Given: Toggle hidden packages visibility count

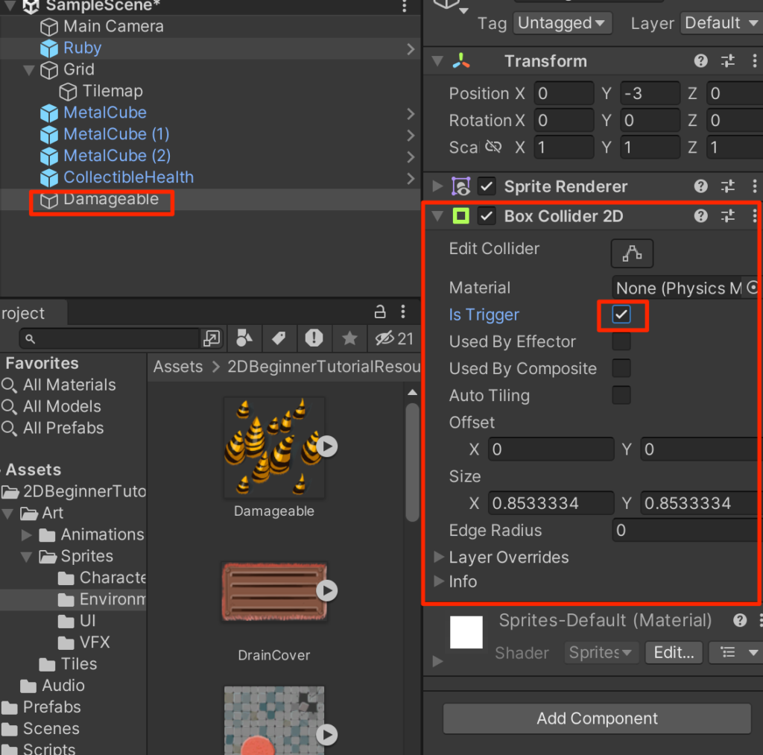Looking at the screenshot, I should [394, 338].
